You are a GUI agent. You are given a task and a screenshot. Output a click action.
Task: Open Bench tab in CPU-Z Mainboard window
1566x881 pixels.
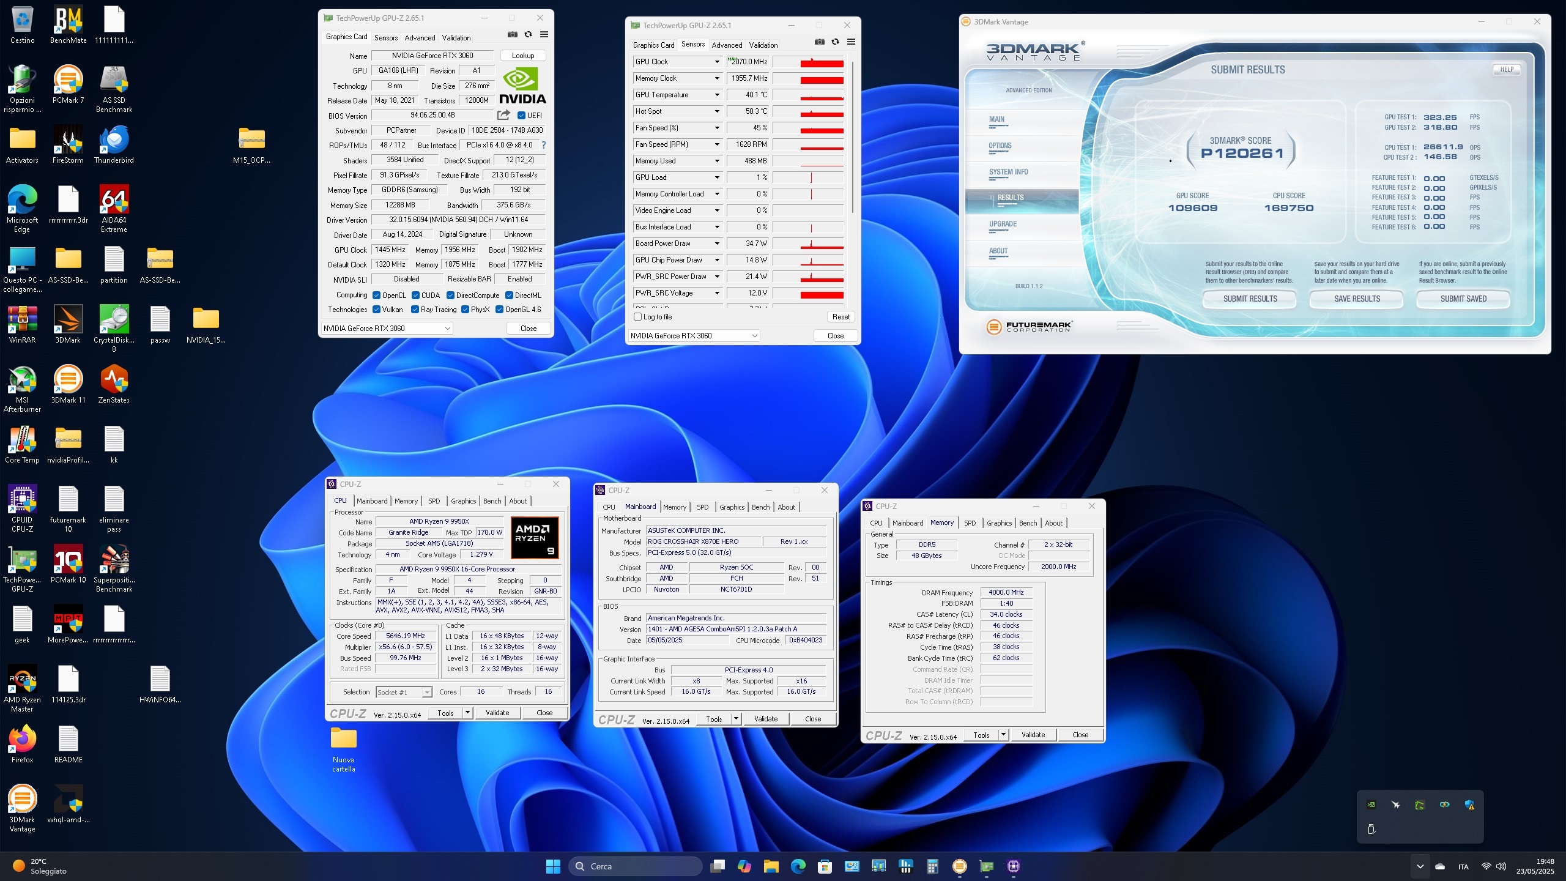tap(760, 507)
